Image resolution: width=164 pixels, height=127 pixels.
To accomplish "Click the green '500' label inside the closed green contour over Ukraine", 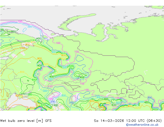I will [34, 80].
